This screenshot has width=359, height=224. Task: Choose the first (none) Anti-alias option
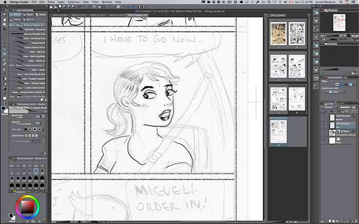coord(26,129)
